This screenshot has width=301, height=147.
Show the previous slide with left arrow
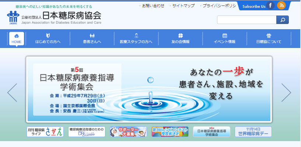12,93
